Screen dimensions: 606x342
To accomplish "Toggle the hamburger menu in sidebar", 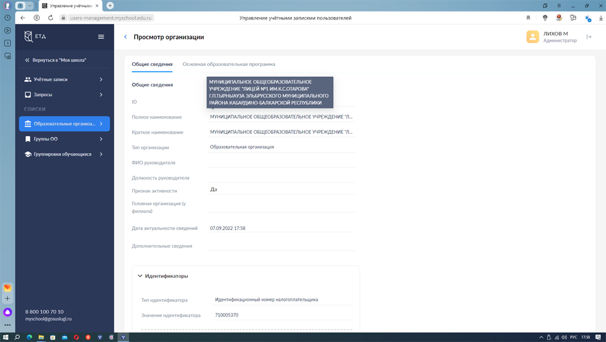I will click(101, 37).
